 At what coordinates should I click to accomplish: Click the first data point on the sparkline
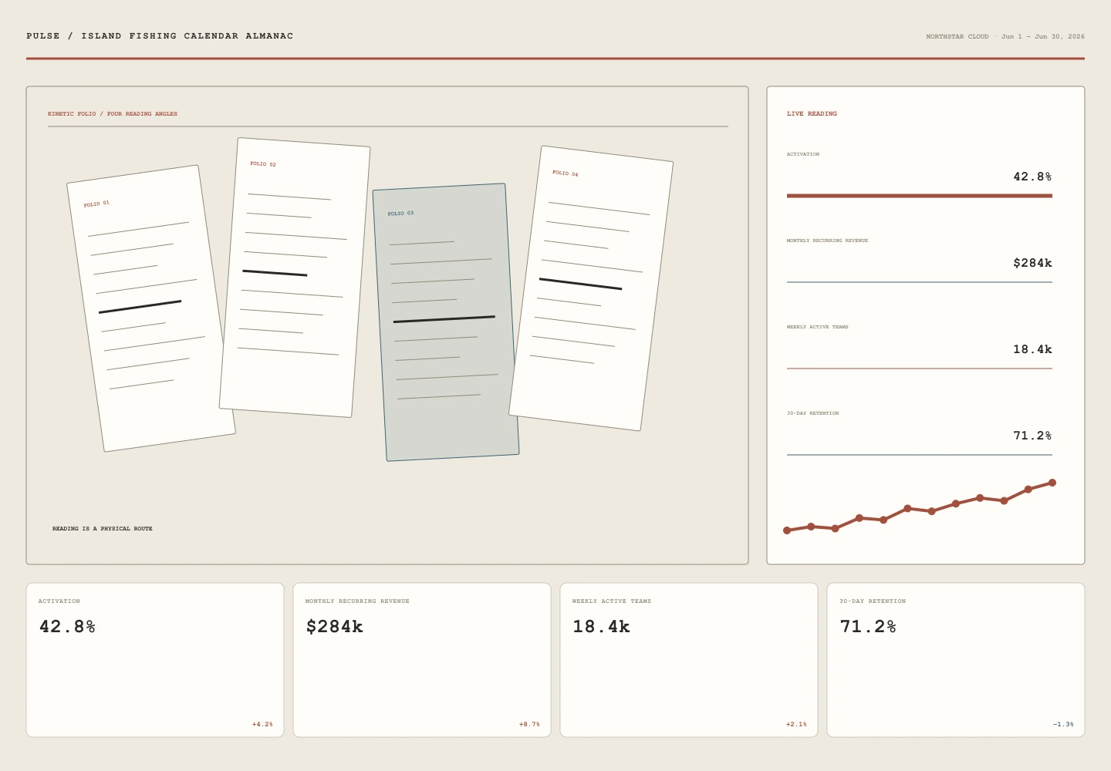coord(787,530)
